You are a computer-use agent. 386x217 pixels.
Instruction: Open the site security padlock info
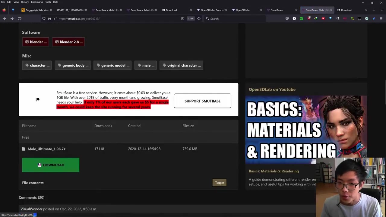pos(49,19)
